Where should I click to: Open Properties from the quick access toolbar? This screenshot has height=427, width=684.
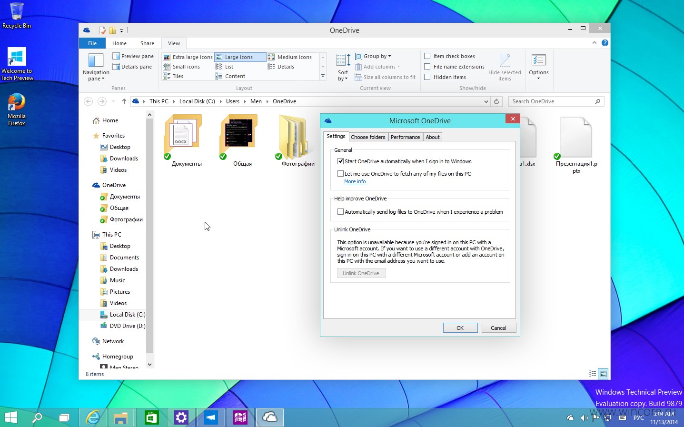[102, 30]
